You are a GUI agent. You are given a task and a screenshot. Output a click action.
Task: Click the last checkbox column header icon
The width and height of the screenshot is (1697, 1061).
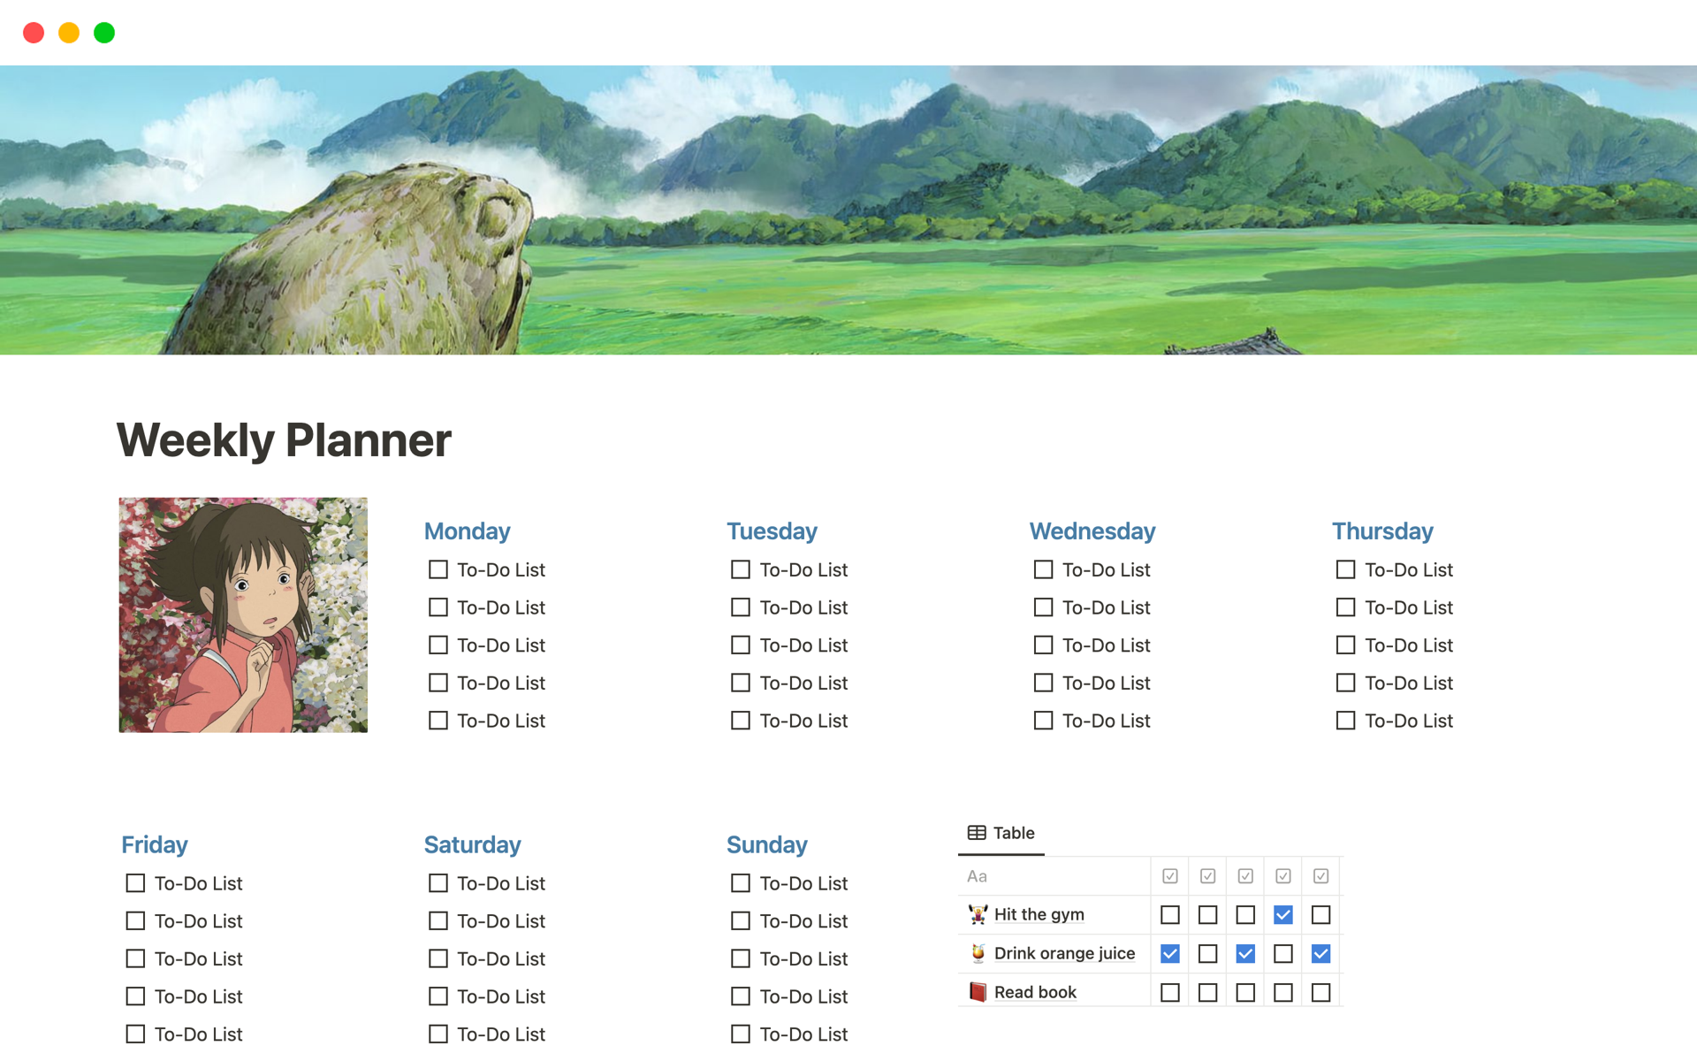[1320, 876]
